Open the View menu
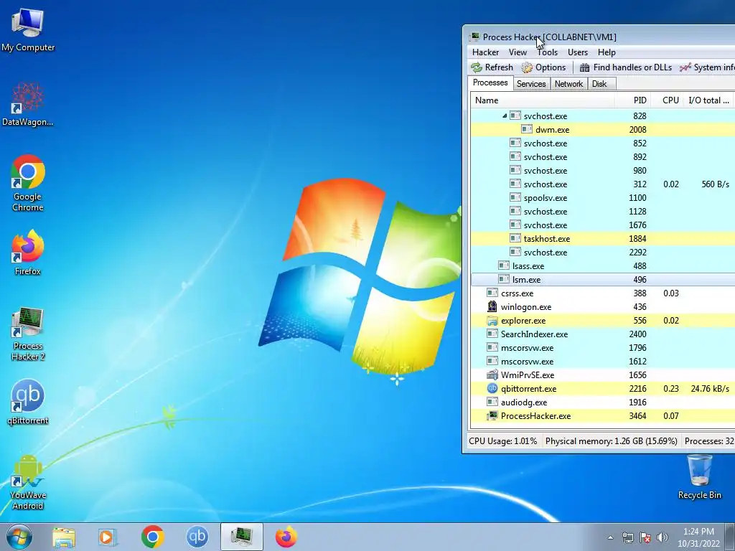 pyautogui.click(x=518, y=52)
